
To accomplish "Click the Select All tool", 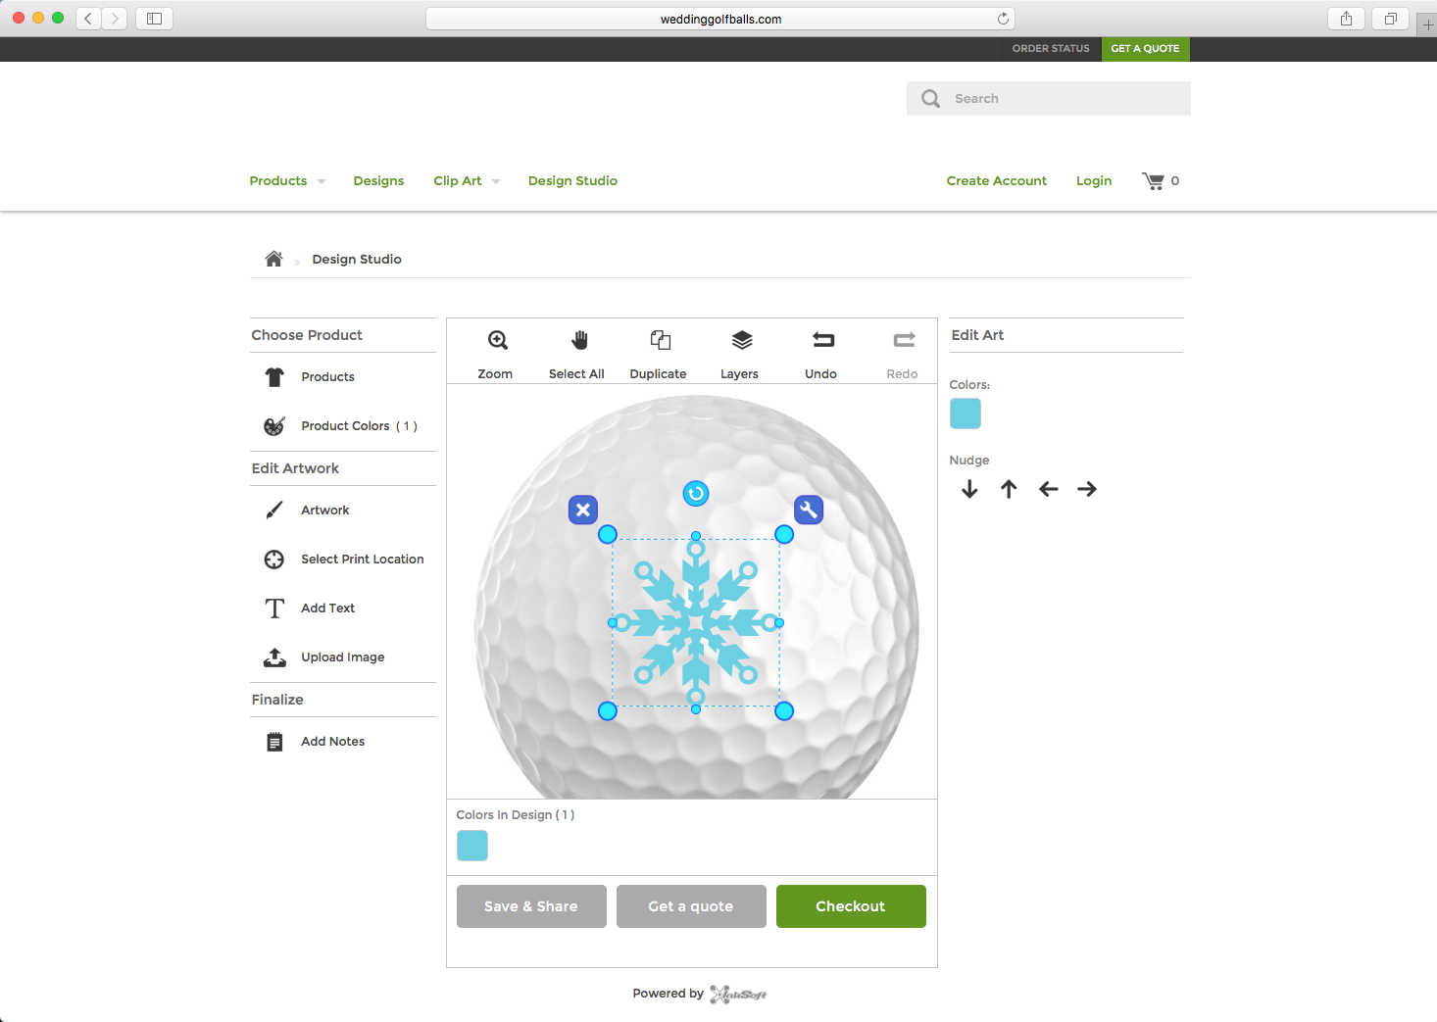I will pyautogui.click(x=576, y=351).
